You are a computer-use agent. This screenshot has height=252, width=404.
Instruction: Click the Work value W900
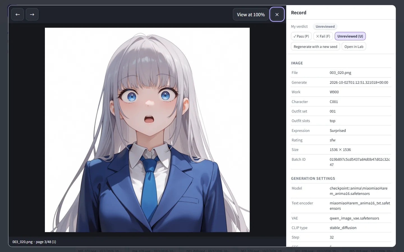pos(334,92)
